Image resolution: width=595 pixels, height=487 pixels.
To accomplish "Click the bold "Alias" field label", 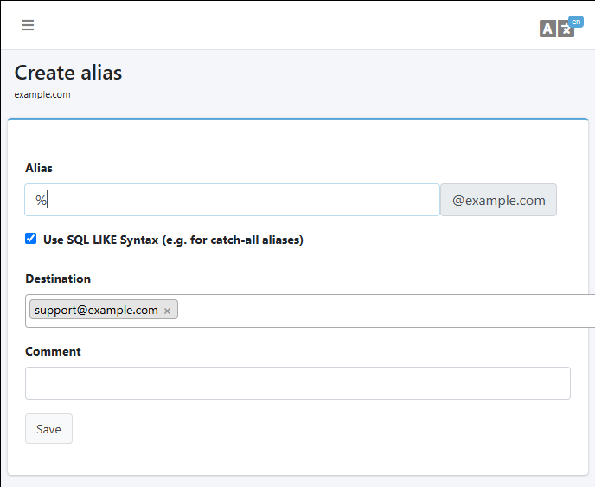I will point(39,168).
